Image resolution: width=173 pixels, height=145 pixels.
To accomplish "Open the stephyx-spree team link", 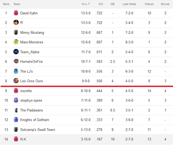I will coord(31,101).
